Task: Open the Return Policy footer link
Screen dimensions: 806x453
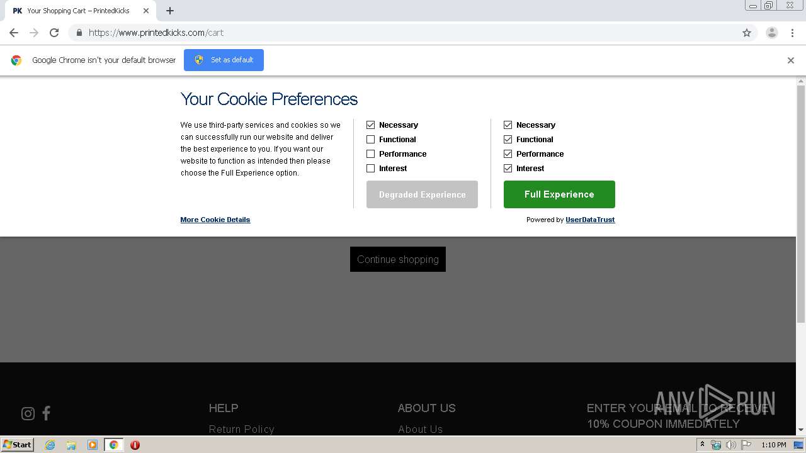Action: coord(242,429)
